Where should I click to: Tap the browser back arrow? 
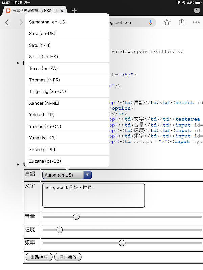7,22
